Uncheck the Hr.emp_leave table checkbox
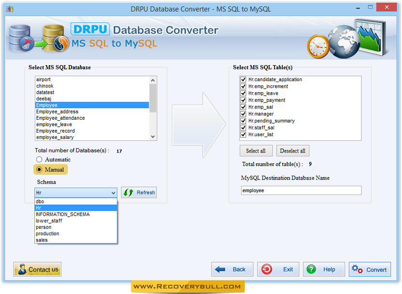Viewport: 402px width, 294px height. pyautogui.click(x=243, y=93)
